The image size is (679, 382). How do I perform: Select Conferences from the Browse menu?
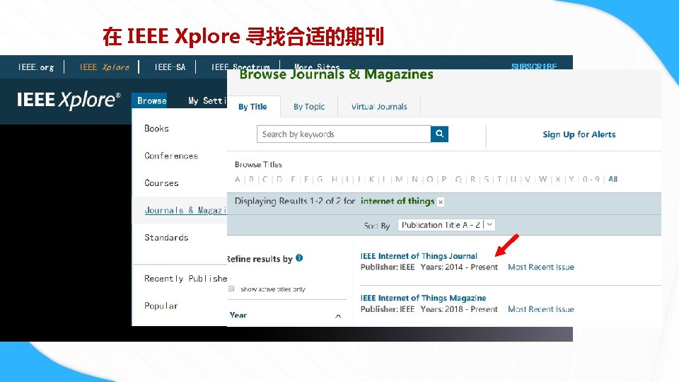click(x=171, y=156)
